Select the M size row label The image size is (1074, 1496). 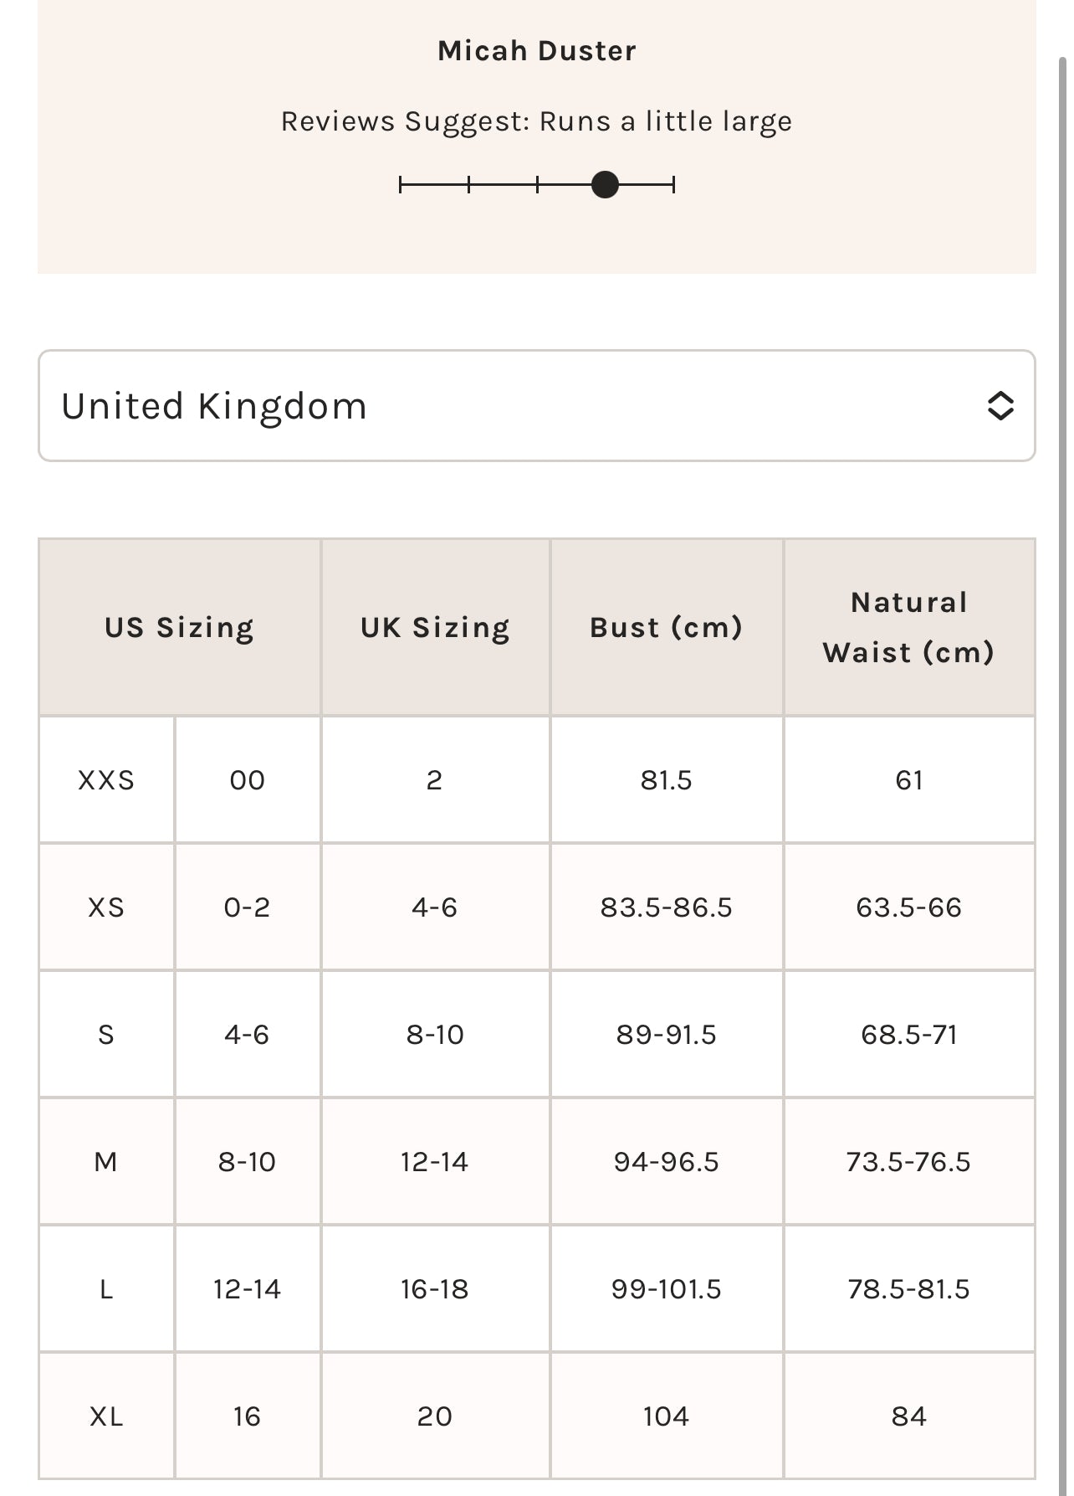106,1162
